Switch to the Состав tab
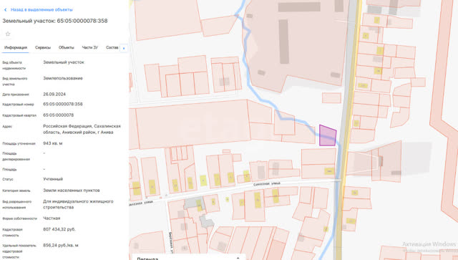 tap(112, 47)
